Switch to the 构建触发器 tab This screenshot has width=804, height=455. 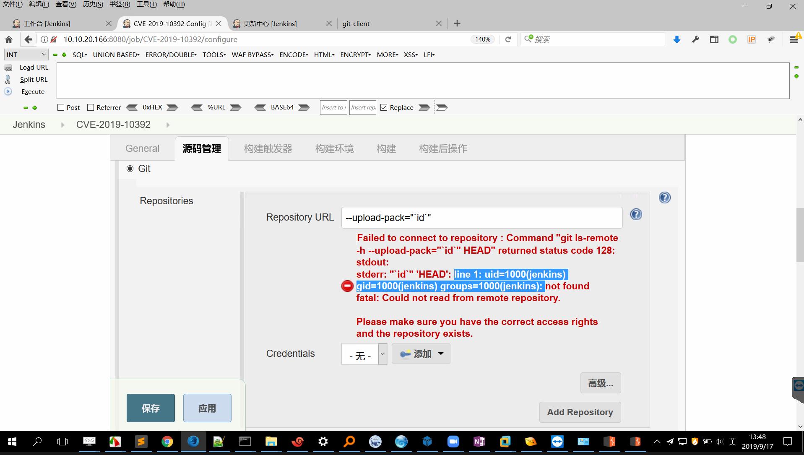[x=268, y=148]
